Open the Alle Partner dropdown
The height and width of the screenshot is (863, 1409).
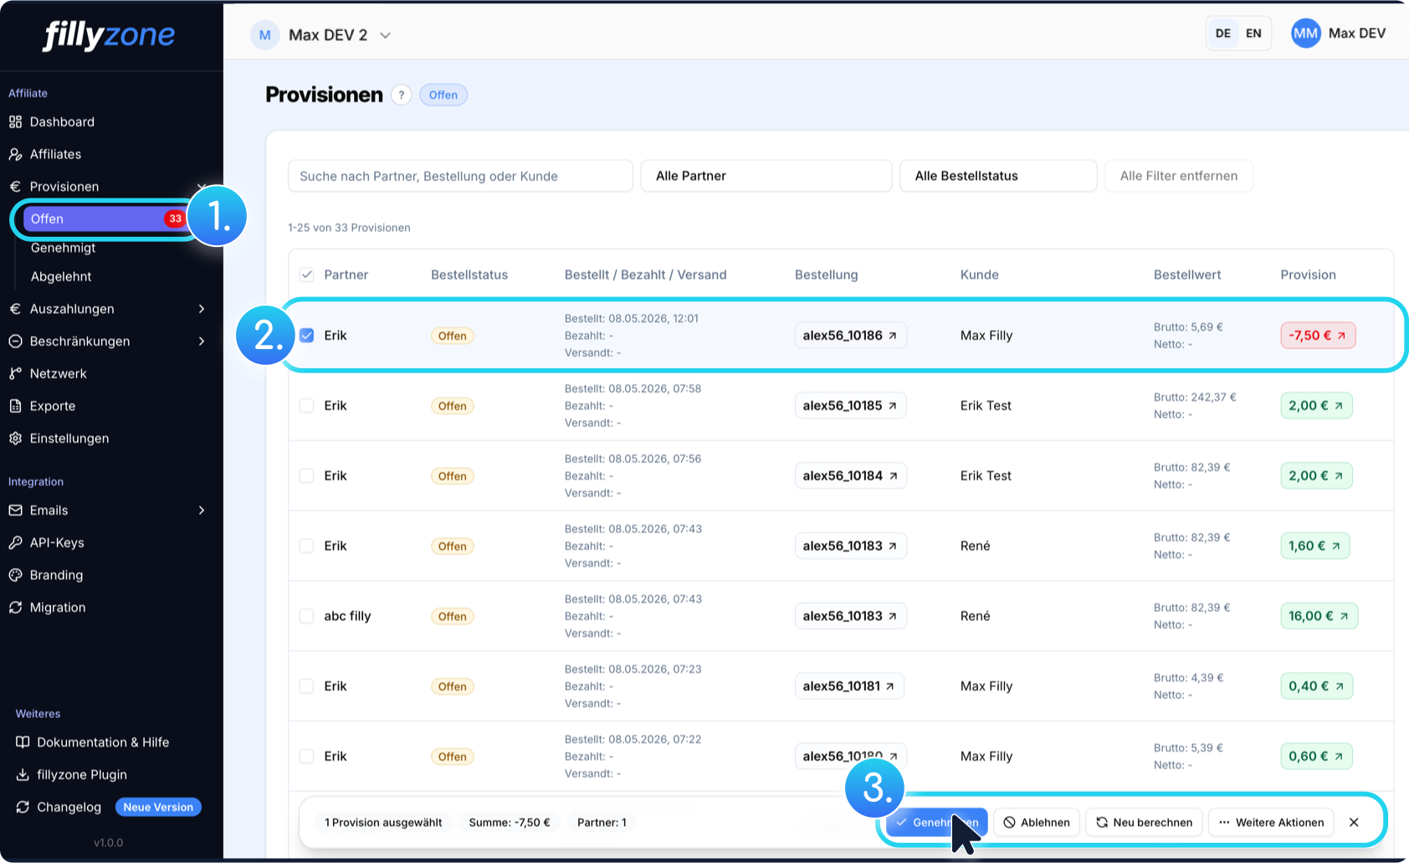(766, 176)
